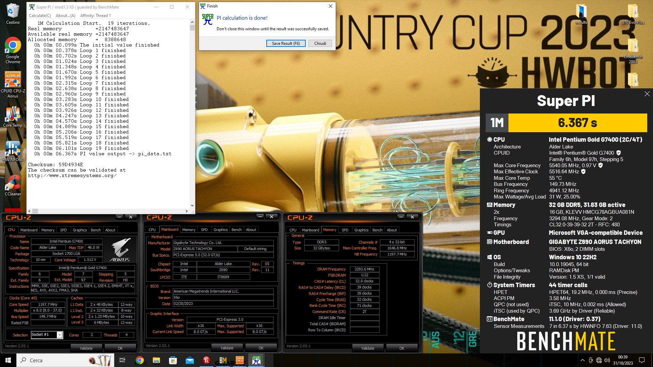The height and width of the screenshot is (367, 653).
Task: Launch Google Chrome from the desktop
Action: [x=13, y=50]
